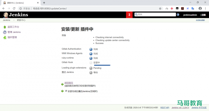Open a new browser tab with plus
The height and width of the screenshot is (111, 209).
[x=44, y=3]
